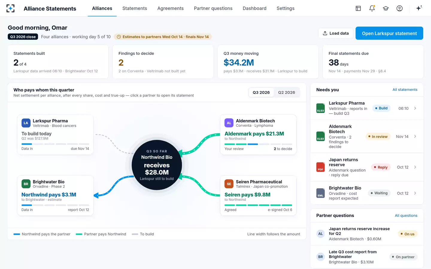The height and width of the screenshot is (269, 431).
Task: Expand Aldenmark Biotech row chevron
Action: (415, 136)
